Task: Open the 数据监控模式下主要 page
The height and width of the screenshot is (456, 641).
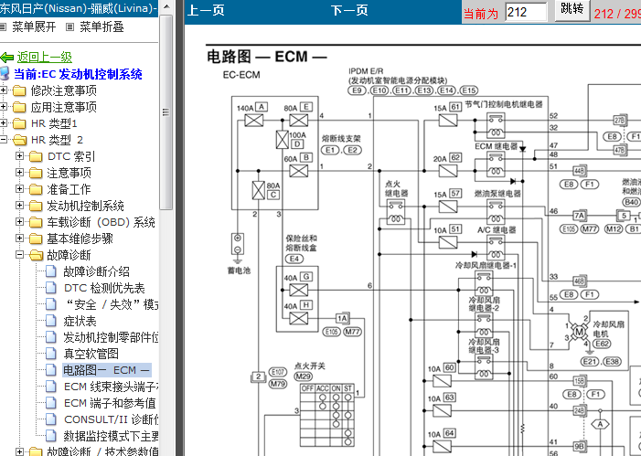Action: 111,436
